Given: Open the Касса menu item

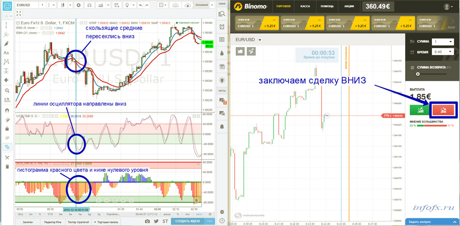Looking at the screenshot, I should tap(305, 7).
